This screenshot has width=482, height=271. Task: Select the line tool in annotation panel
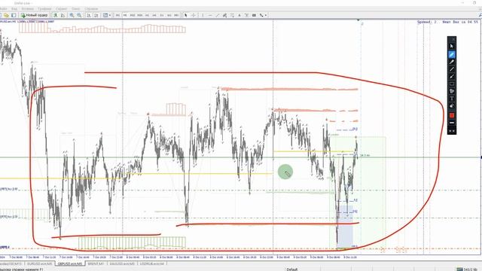452,69
